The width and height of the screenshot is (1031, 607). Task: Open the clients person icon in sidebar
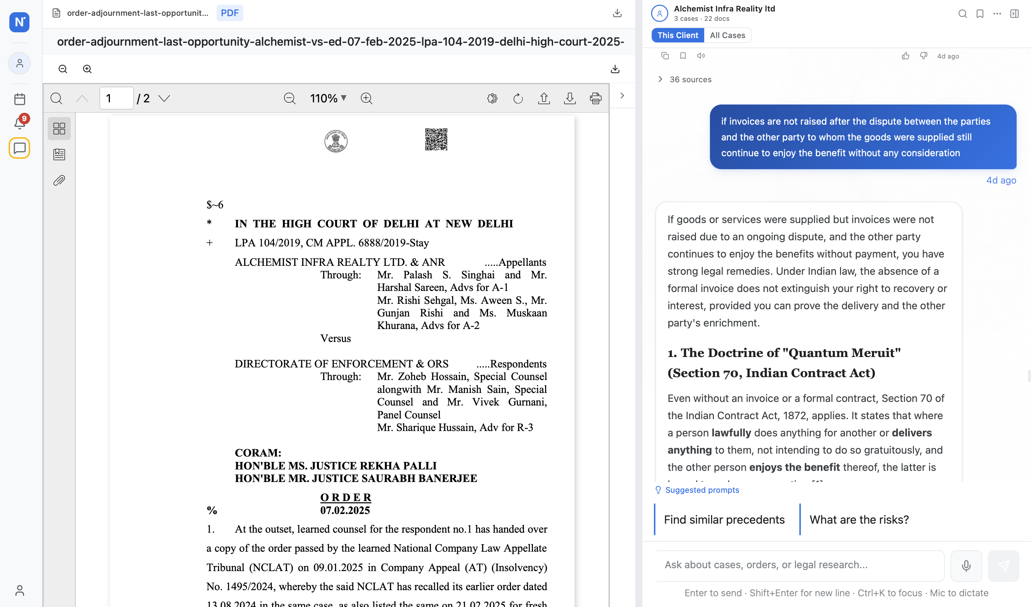point(19,63)
